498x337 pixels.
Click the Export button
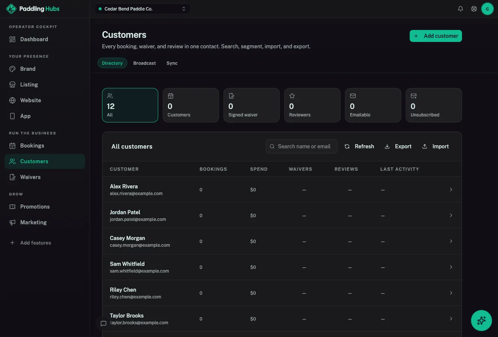click(x=398, y=146)
